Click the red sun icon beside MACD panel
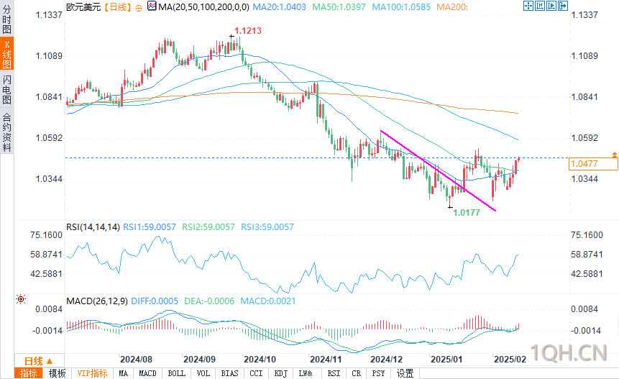The width and height of the screenshot is (619, 379). tap(21, 299)
